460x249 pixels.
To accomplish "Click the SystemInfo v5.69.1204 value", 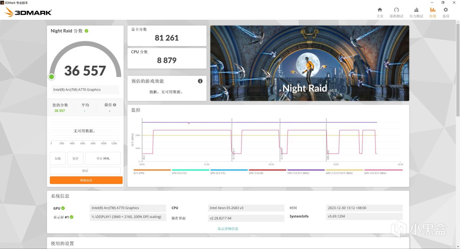I will (364, 216).
